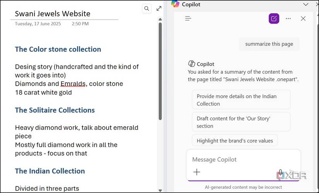Click the text 'Heavy diamond work, talk about emerald'
The image size is (319, 193).
pyautogui.click(x=77, y=128)
